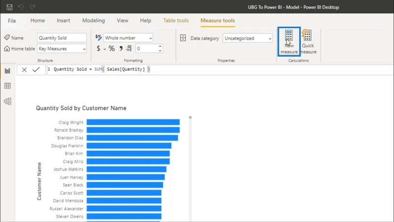Viewport: 394px width, 222px height.
Task: Click the New measure calculator icon
Action: (289, 36)
